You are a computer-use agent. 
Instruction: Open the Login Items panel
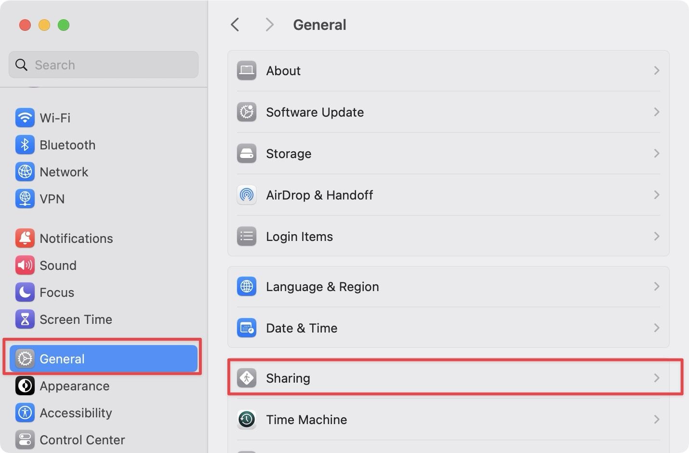point(299,236)
